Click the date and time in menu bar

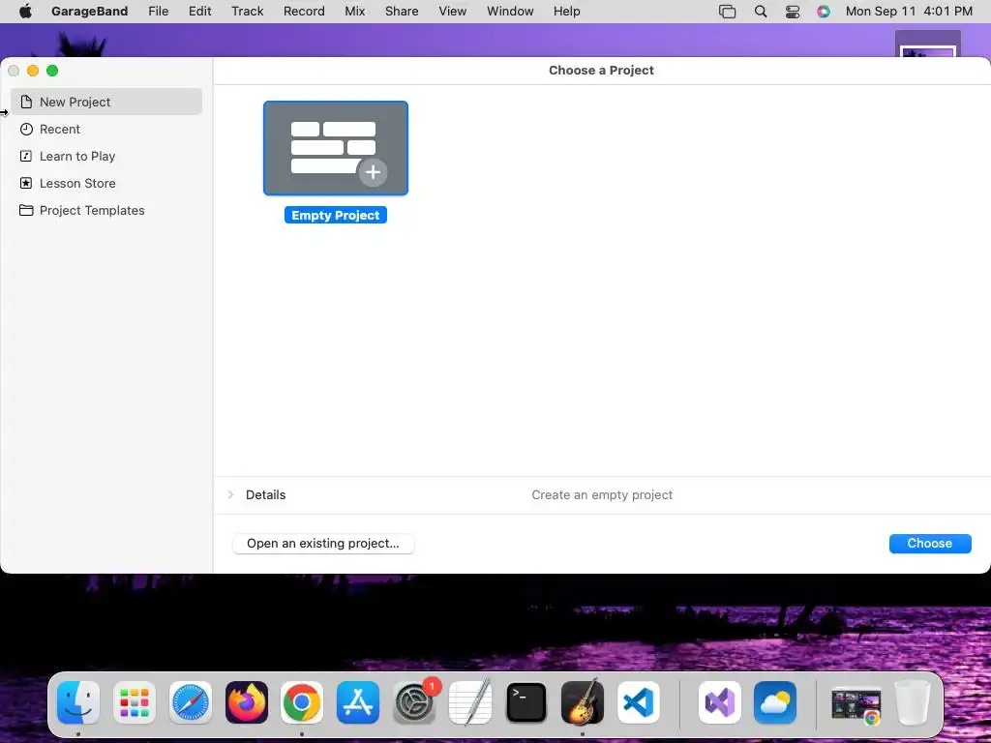[x=909, y=12]
